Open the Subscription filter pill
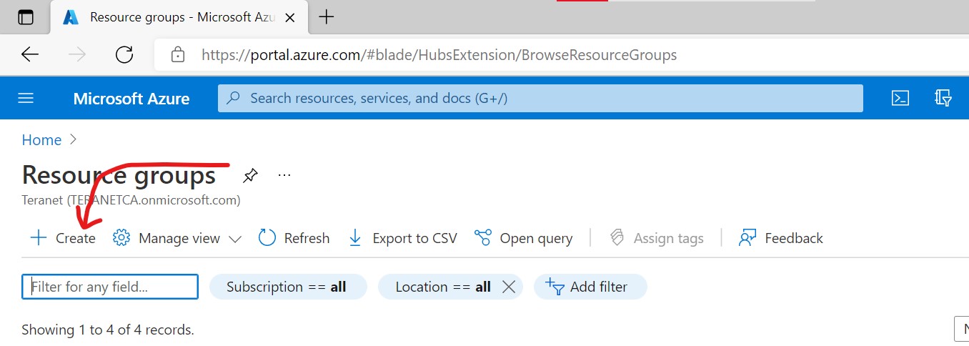 click(x=287, y=287)
